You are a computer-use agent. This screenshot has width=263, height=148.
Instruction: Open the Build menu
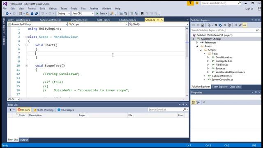tap(42, 9)
